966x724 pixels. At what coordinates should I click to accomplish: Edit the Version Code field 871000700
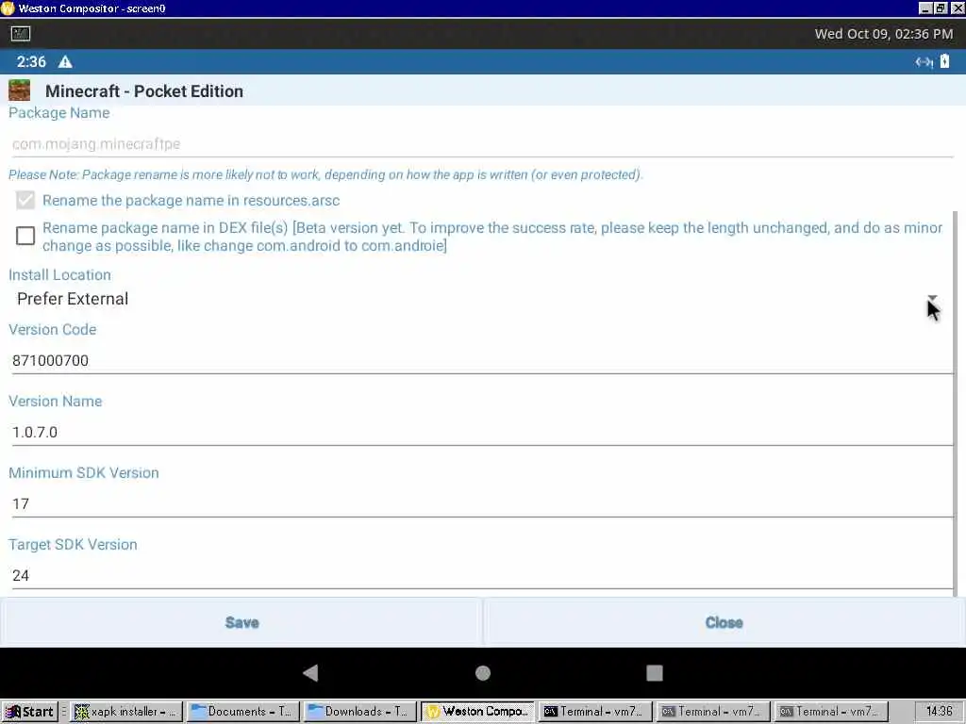[481, 360]
